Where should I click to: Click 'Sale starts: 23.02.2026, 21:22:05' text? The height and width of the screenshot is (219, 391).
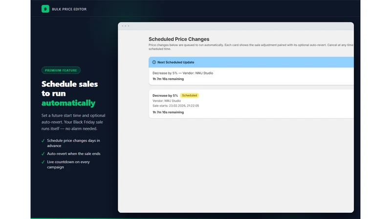point(176,106)
